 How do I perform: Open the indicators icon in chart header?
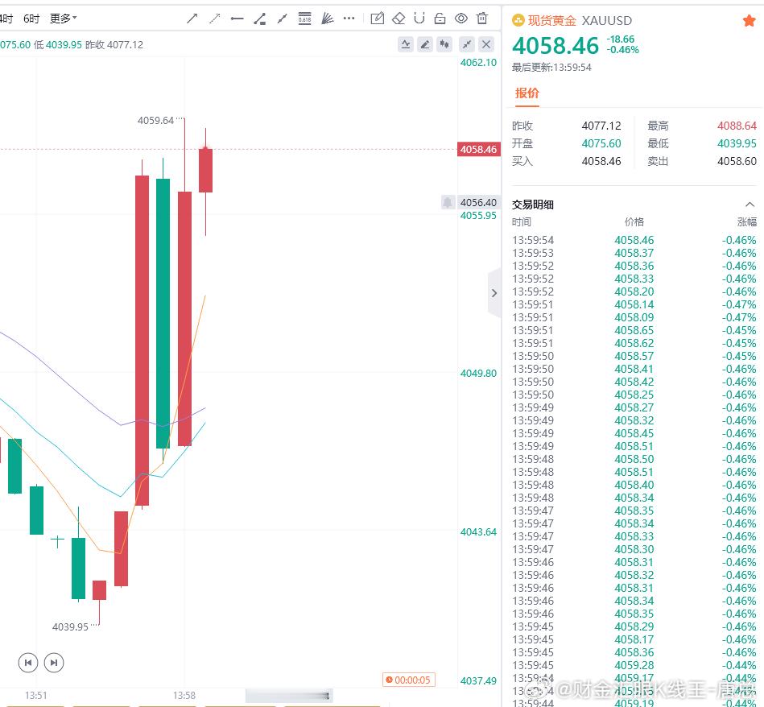click(x=406, y=45)
